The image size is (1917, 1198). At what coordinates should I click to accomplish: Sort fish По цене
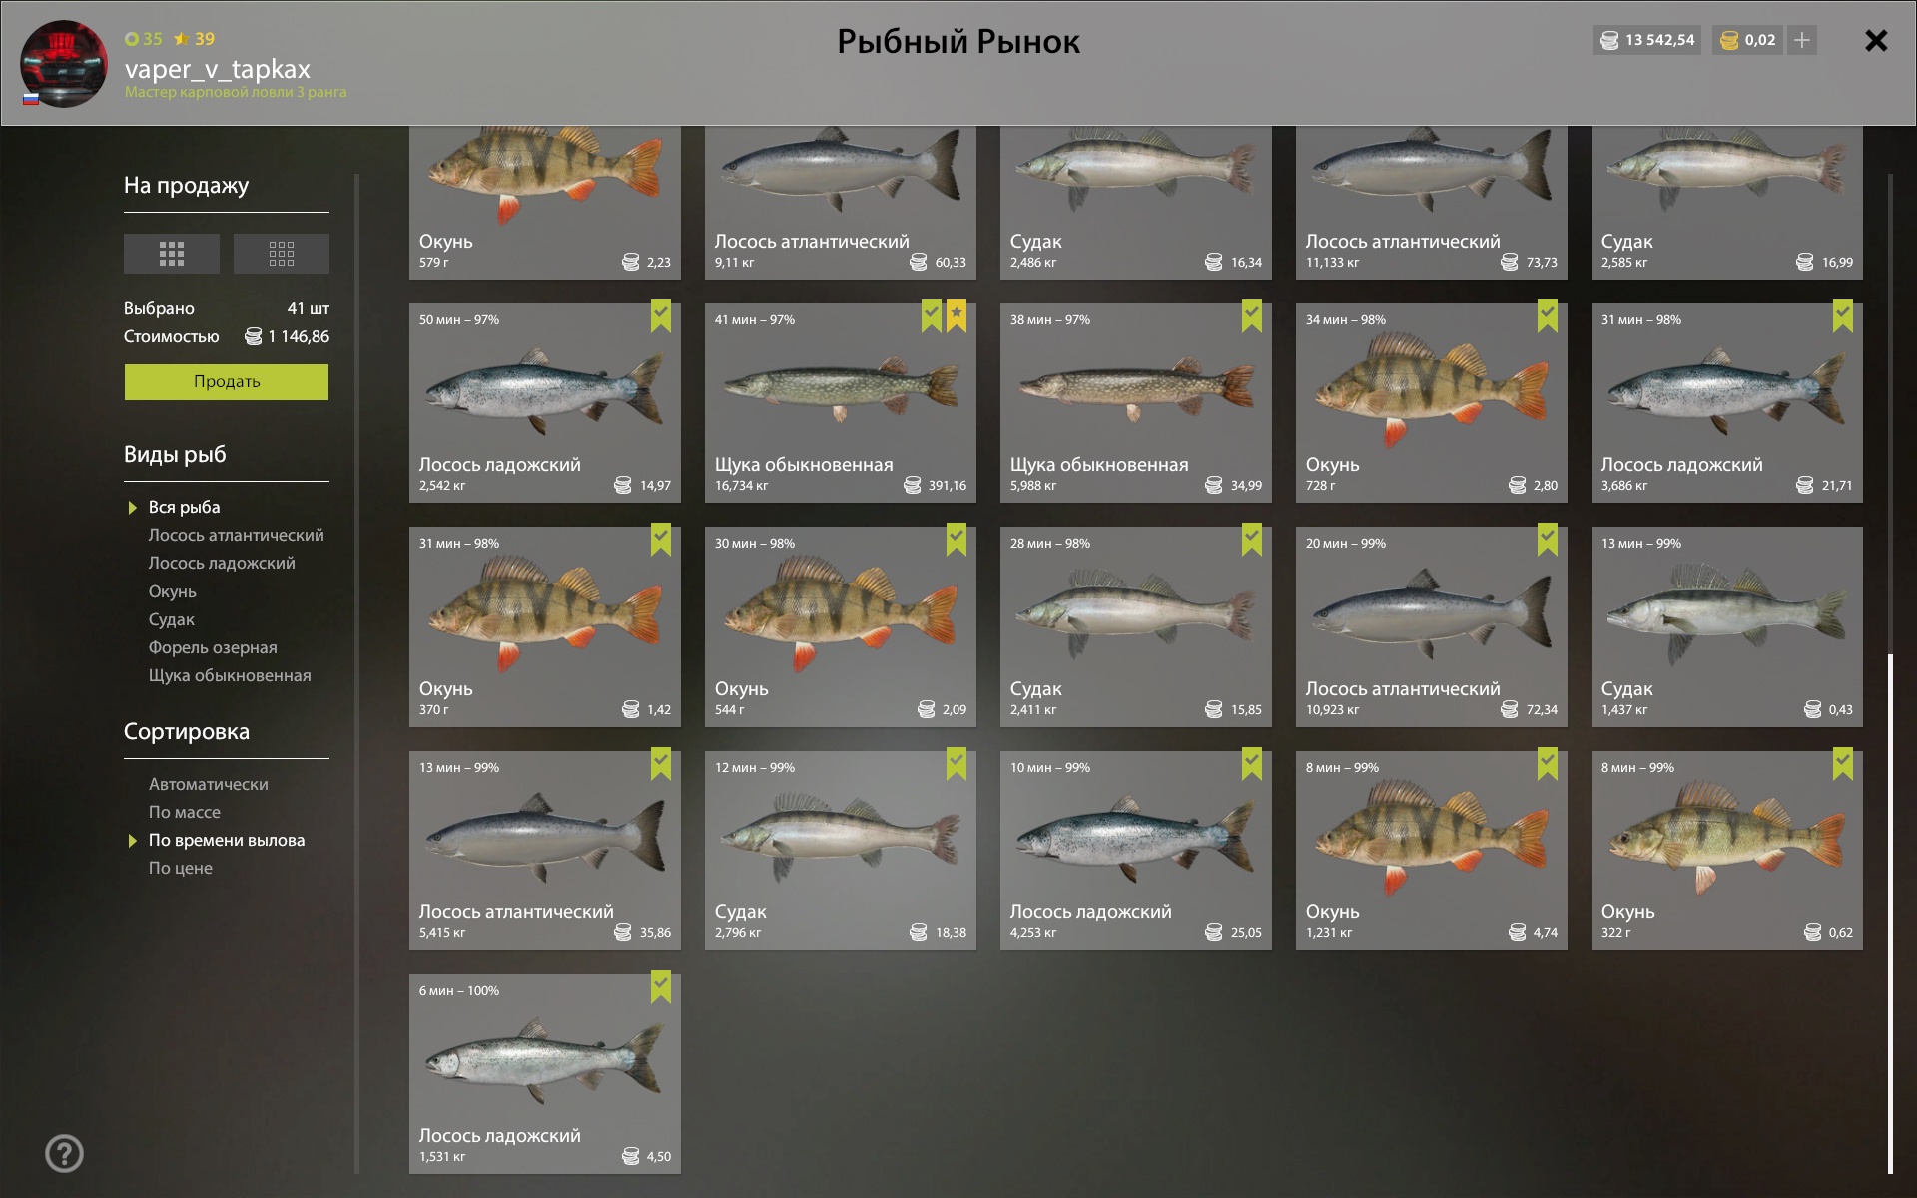(181, 868)
